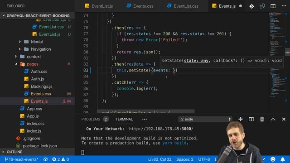
Task: Open the editor more actions ellipsis
Action: point(284,6)
